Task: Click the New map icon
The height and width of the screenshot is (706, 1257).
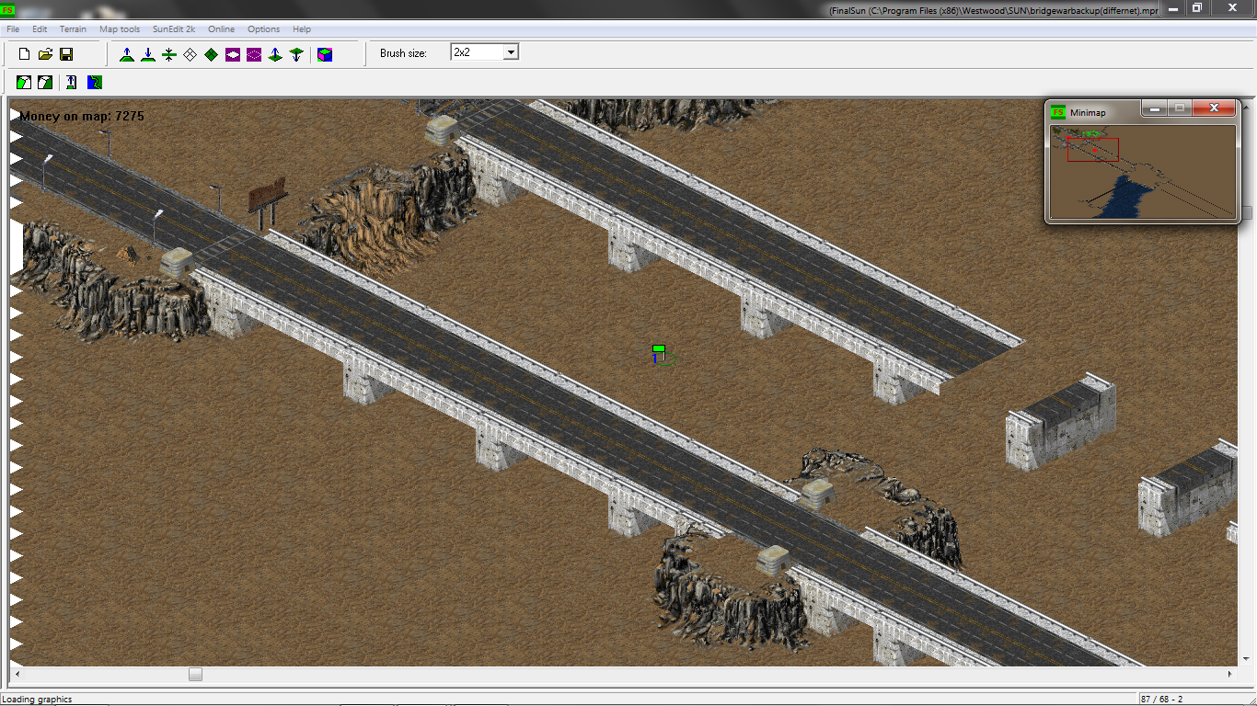Action: pyautogui.click(x=25, y=54)
